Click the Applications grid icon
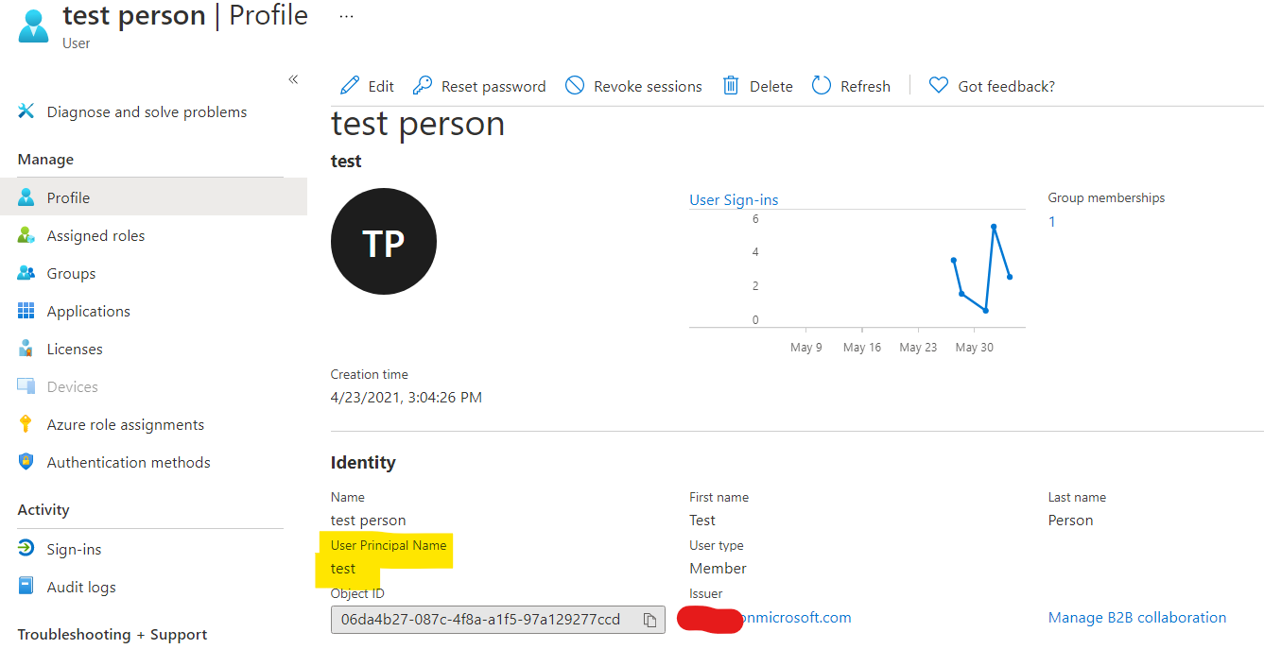This screenshot has height=649, width=1264. 26,311
